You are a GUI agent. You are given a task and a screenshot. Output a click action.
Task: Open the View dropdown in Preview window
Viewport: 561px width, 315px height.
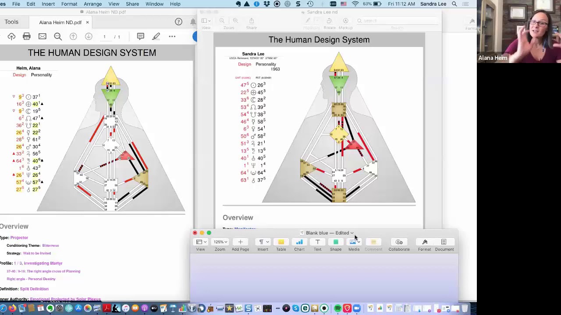pos(206,21)
